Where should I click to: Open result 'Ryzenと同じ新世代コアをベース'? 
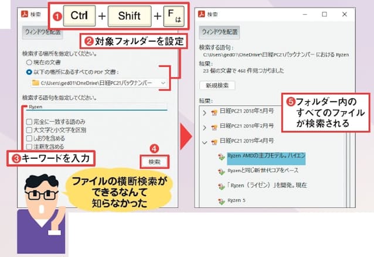click(263, 170)
